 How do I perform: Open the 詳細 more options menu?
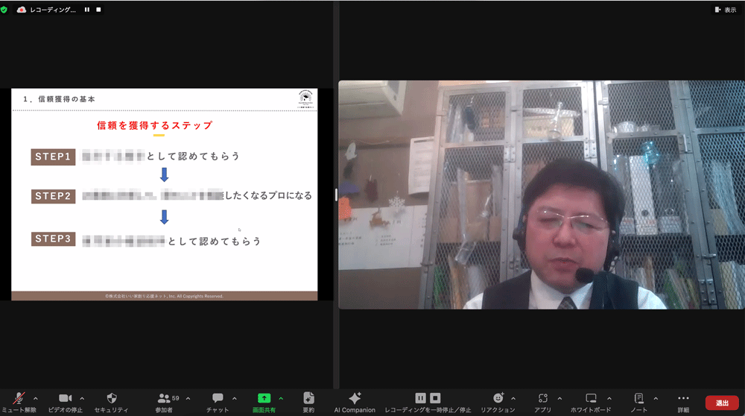click(x=683, y=399)
